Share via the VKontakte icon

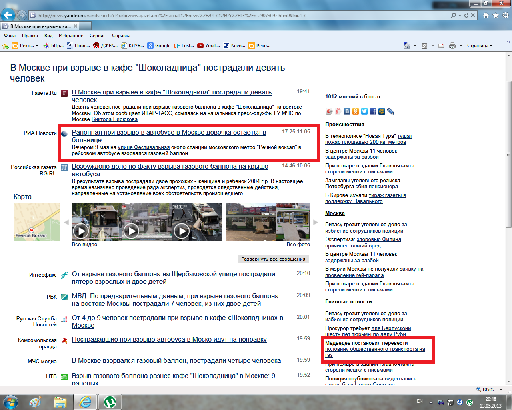click(347, 111)
